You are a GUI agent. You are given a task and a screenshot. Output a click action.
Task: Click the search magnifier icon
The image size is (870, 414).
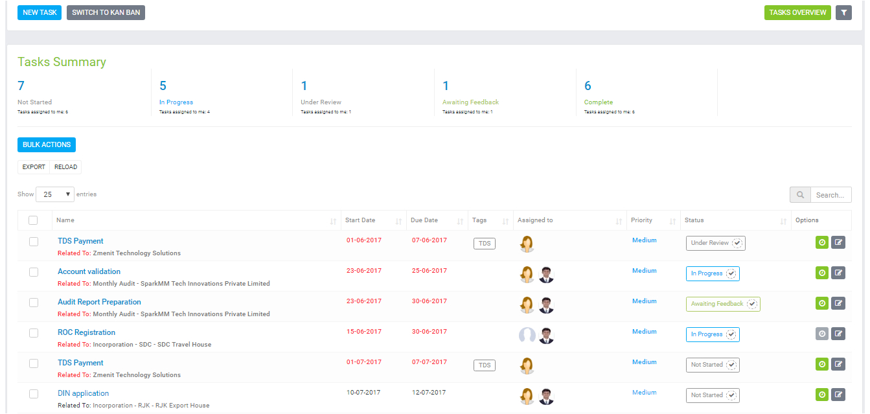800,195
